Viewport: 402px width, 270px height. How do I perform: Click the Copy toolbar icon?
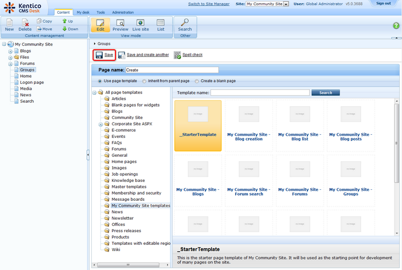(x=39, y=21)
